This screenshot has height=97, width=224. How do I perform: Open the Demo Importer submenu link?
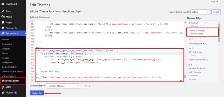pos(9,67)
